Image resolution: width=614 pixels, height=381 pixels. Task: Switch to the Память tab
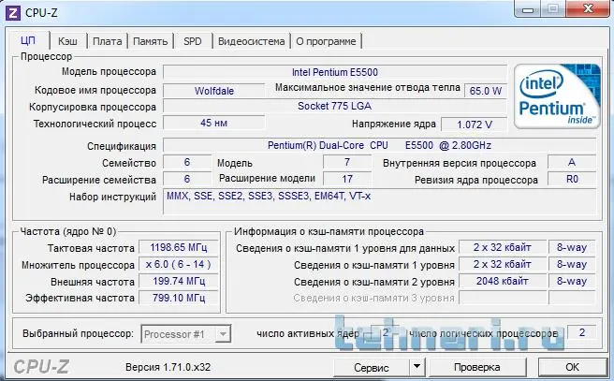coord(151,41)
